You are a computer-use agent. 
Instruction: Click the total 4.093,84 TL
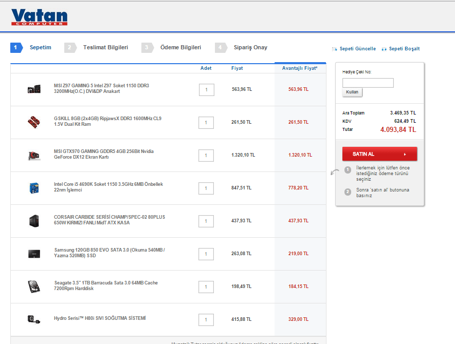[398, 129]
